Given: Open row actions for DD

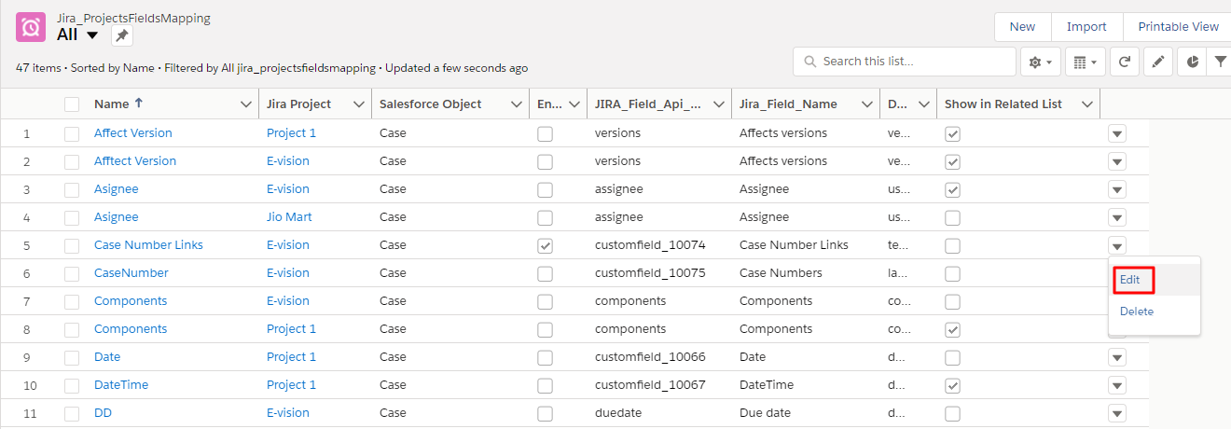Looking at the screenshot, I should click(1117, 413).
